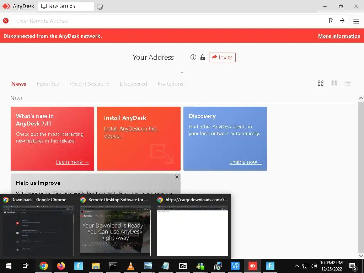Click the AnyDesk icon in the taskbar
Viewport: 364px width, 273px height.
tap(253, 266)
